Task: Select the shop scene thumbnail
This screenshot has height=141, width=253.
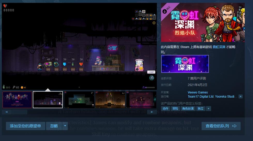Action: [x=48, y=100]
